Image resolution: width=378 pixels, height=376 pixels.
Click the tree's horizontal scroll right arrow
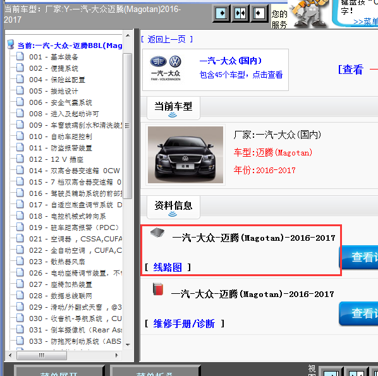[x=117, y=355]
